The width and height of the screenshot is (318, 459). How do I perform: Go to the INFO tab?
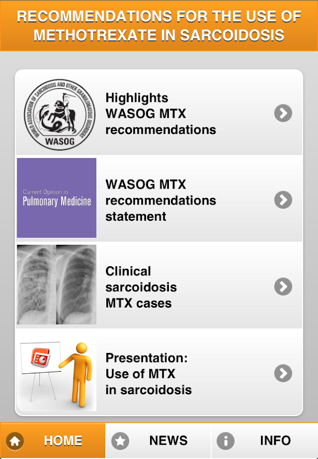tap(275, 441)
